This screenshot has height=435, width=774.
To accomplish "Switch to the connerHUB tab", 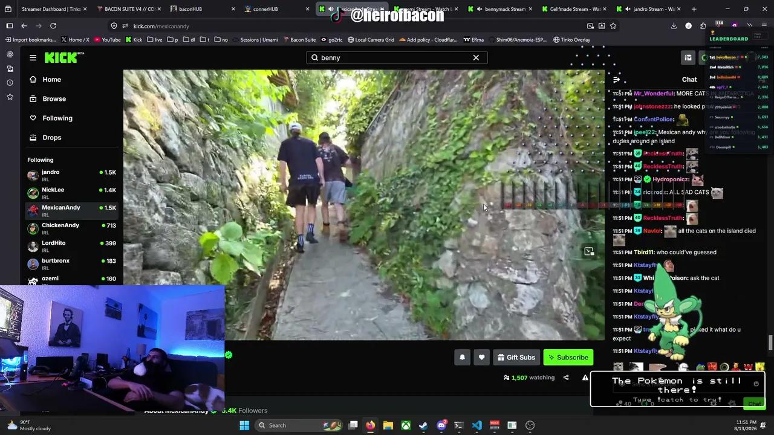I will [277, 9].
